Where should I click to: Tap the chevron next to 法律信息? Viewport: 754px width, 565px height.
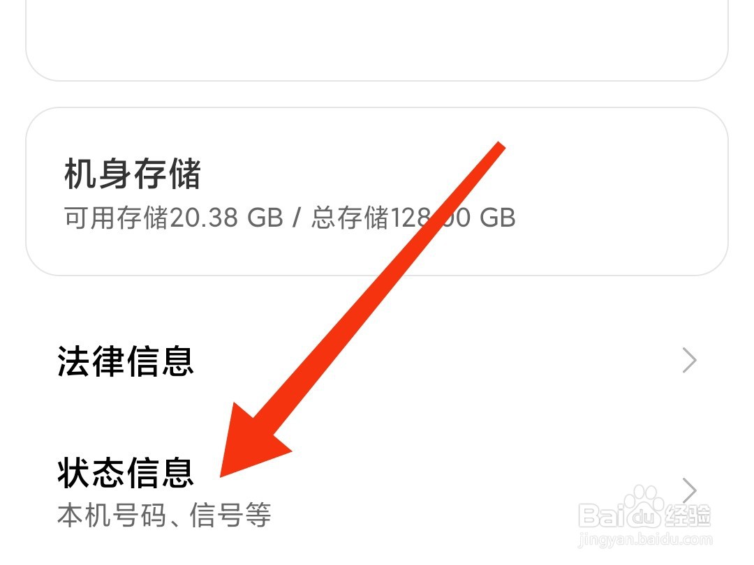(690, 361)
